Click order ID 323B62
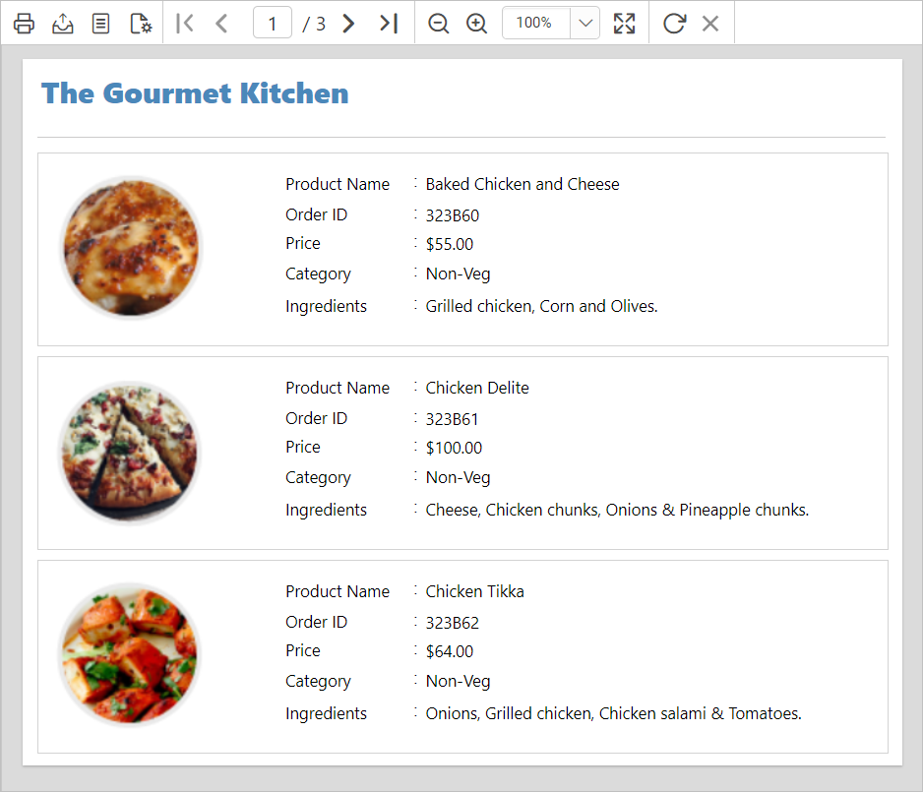 [x=452, y=623]
